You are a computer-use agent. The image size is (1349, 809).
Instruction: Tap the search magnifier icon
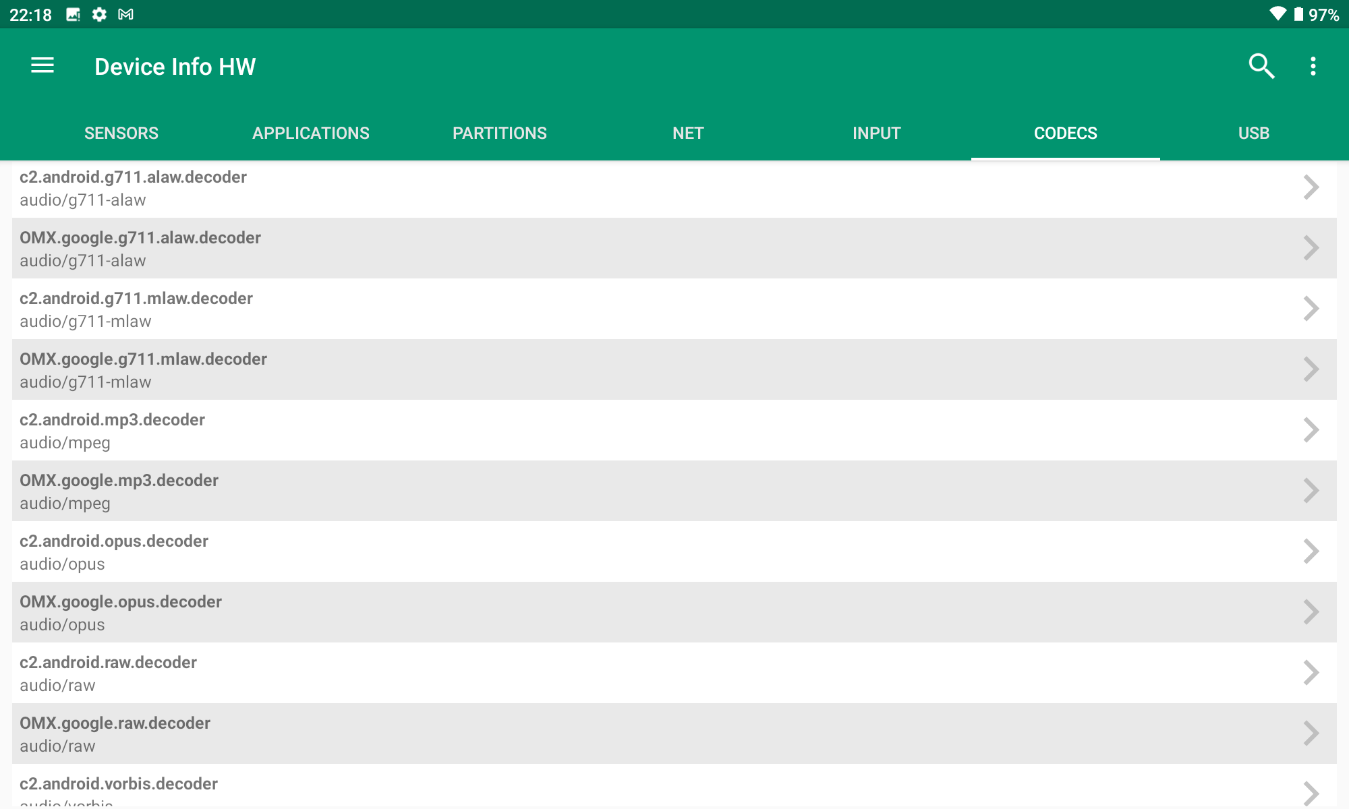coord(1261,66)
